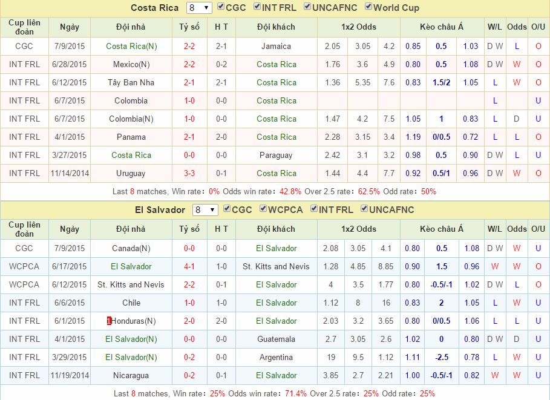Click the Kèo châu Á header in Costa Rica table
550x400 pixels.
(x=441, y=27)
